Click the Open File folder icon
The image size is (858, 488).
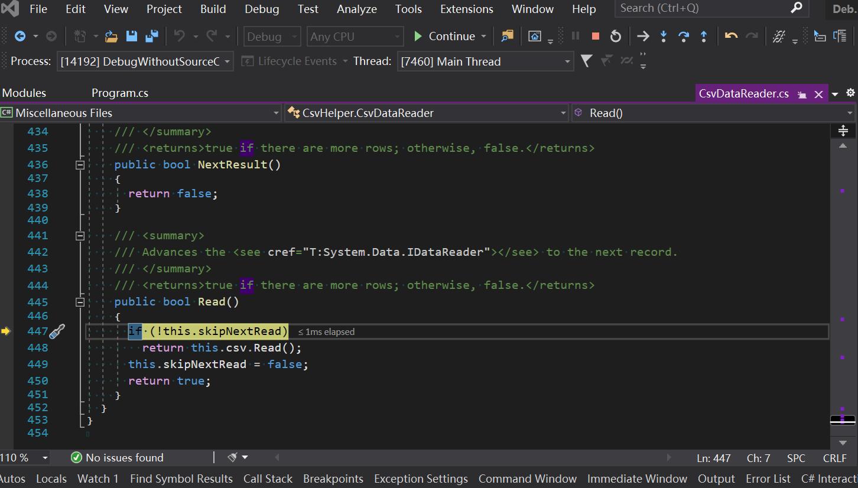click(x=111, y=37)
